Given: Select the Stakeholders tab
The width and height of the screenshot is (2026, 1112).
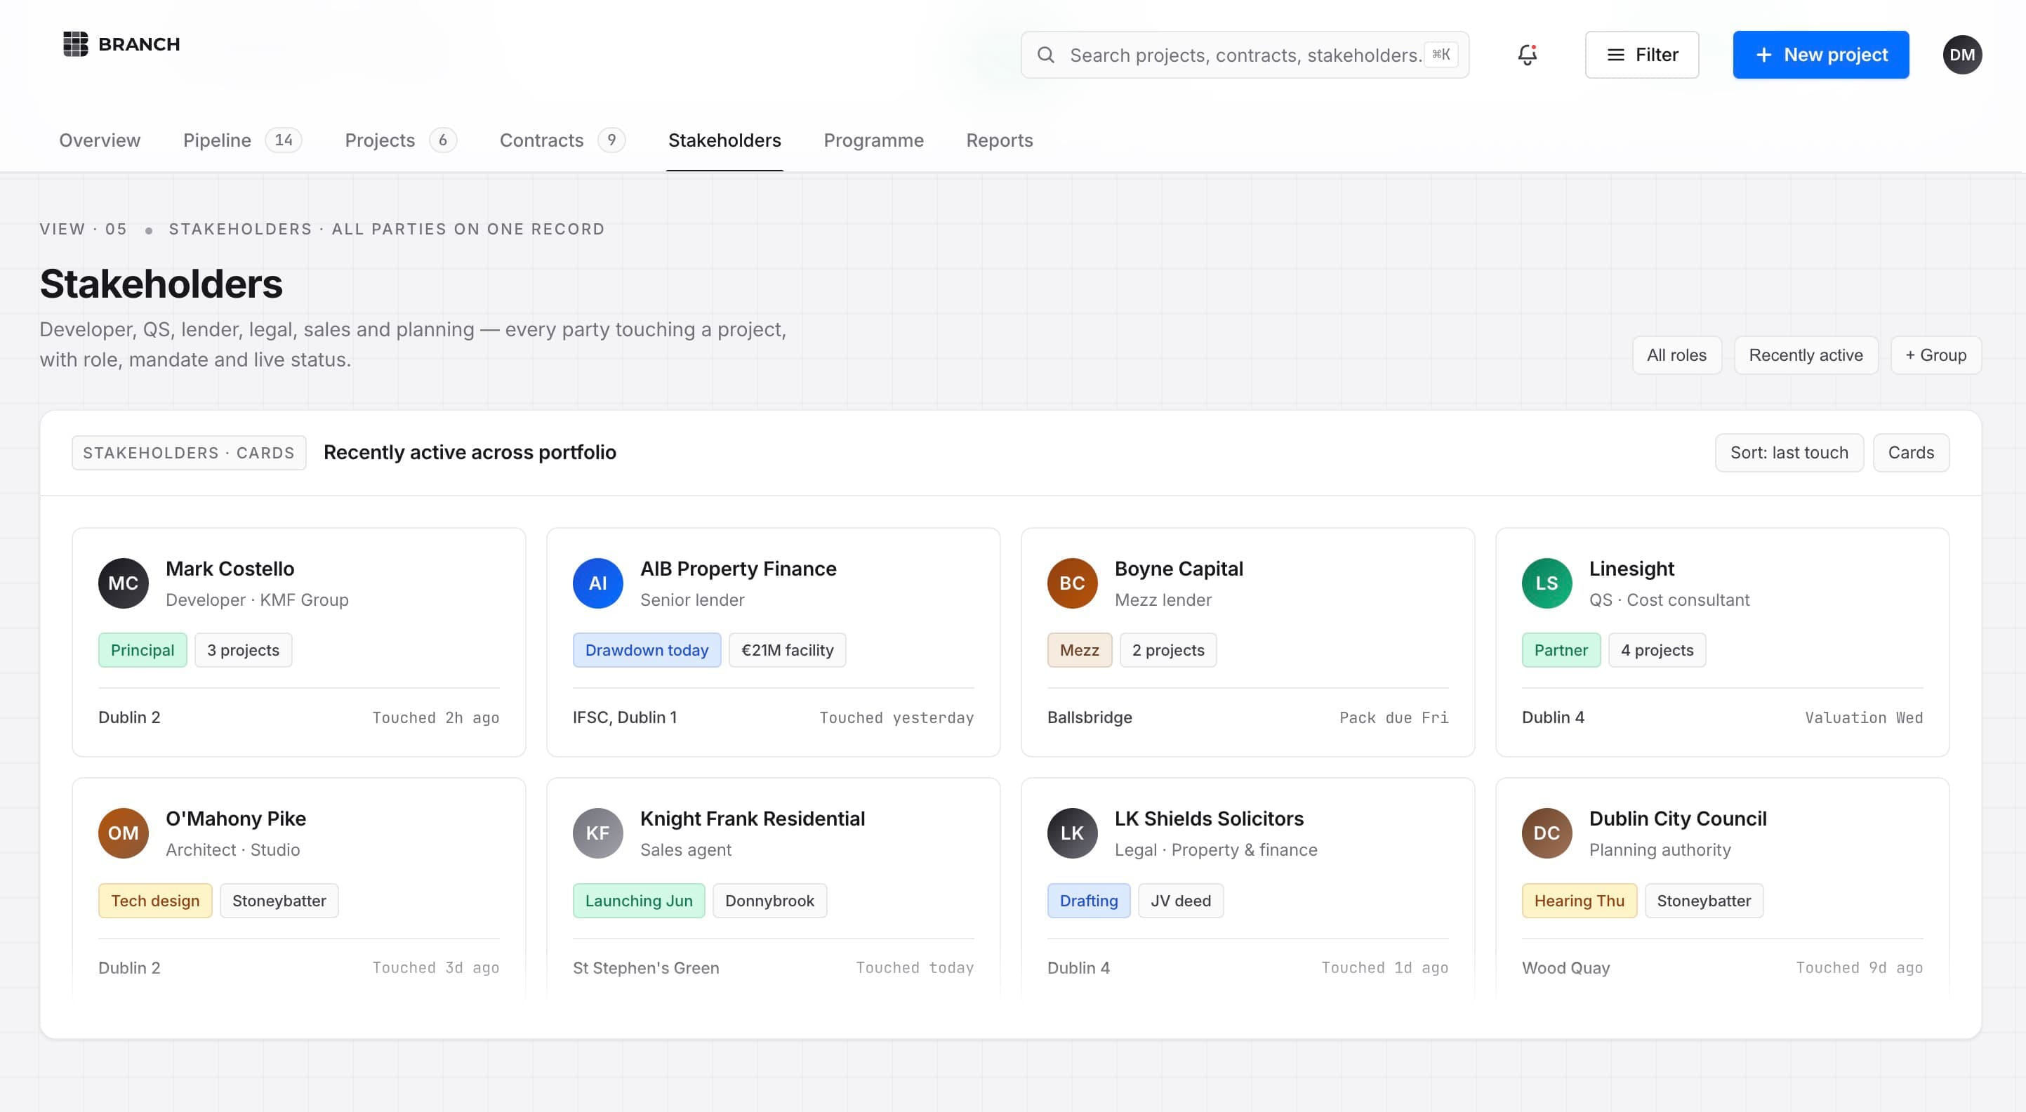Looking at the screenshot, I should point(724,140).
